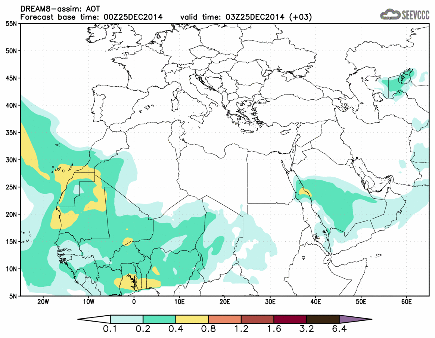
Task: Click the '0.2' colorbar value
Action: tap(143, 329)
